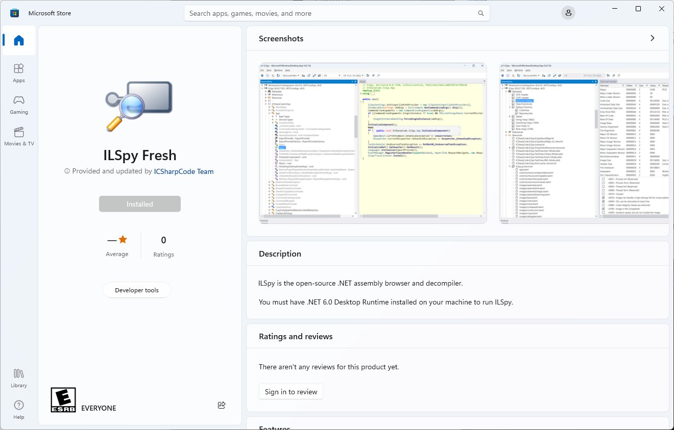Screen dimensions: 674x430
Task: Click the share icon near the ESRB rating
Action: tap(222, 404)
